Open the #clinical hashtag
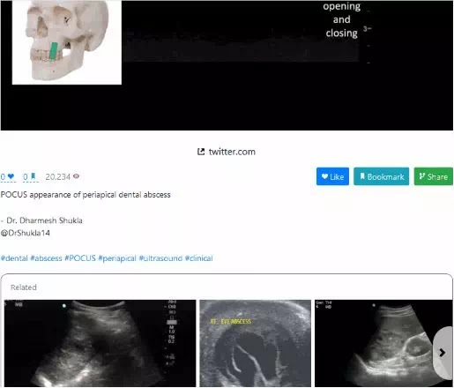 point(198,258)
